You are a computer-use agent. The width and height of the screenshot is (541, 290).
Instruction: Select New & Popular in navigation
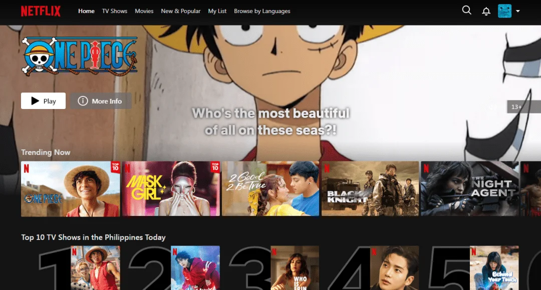[180, 11]
